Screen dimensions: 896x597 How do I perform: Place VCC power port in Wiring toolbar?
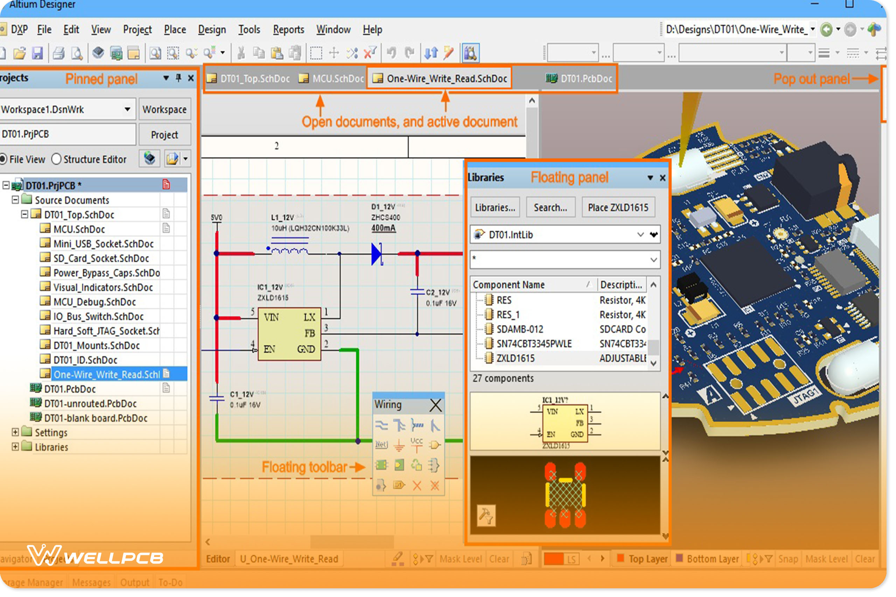[418, 446]
